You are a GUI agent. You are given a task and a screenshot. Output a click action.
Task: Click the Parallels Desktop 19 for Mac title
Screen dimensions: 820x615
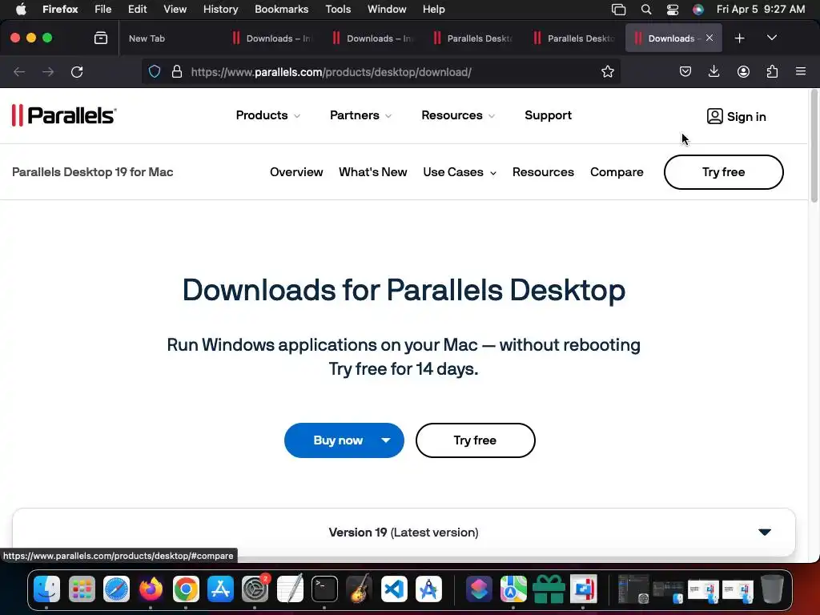point(93,172)
